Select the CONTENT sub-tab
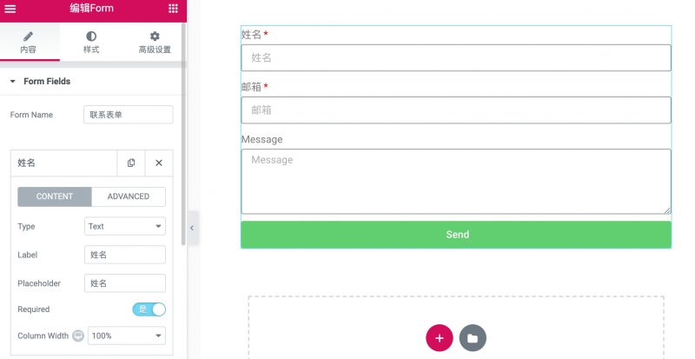Viewport: 695px width, 359px height. pyautogui.click(x=55, y=196)
